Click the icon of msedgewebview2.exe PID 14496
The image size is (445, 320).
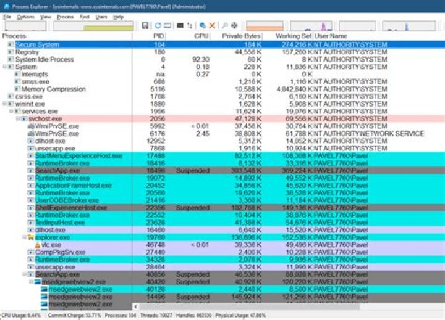(44, 297)
